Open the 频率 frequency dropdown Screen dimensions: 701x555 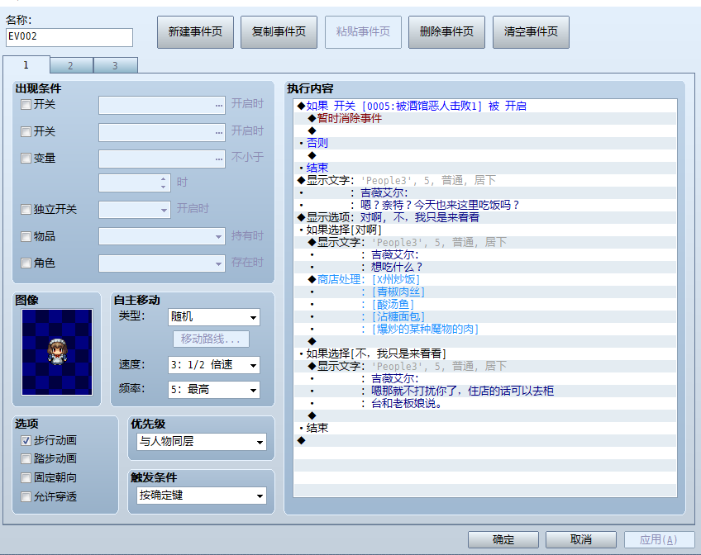click(214, 390)
